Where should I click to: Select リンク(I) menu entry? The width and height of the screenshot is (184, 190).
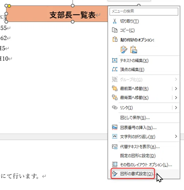126,108
